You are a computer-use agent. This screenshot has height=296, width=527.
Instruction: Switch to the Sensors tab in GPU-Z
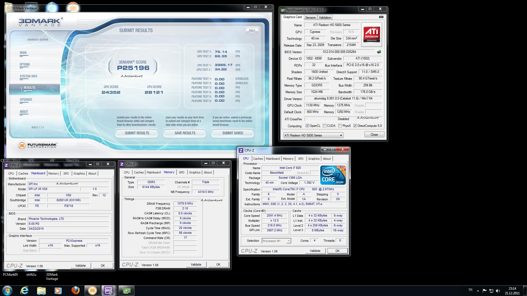tap(310, 18)
